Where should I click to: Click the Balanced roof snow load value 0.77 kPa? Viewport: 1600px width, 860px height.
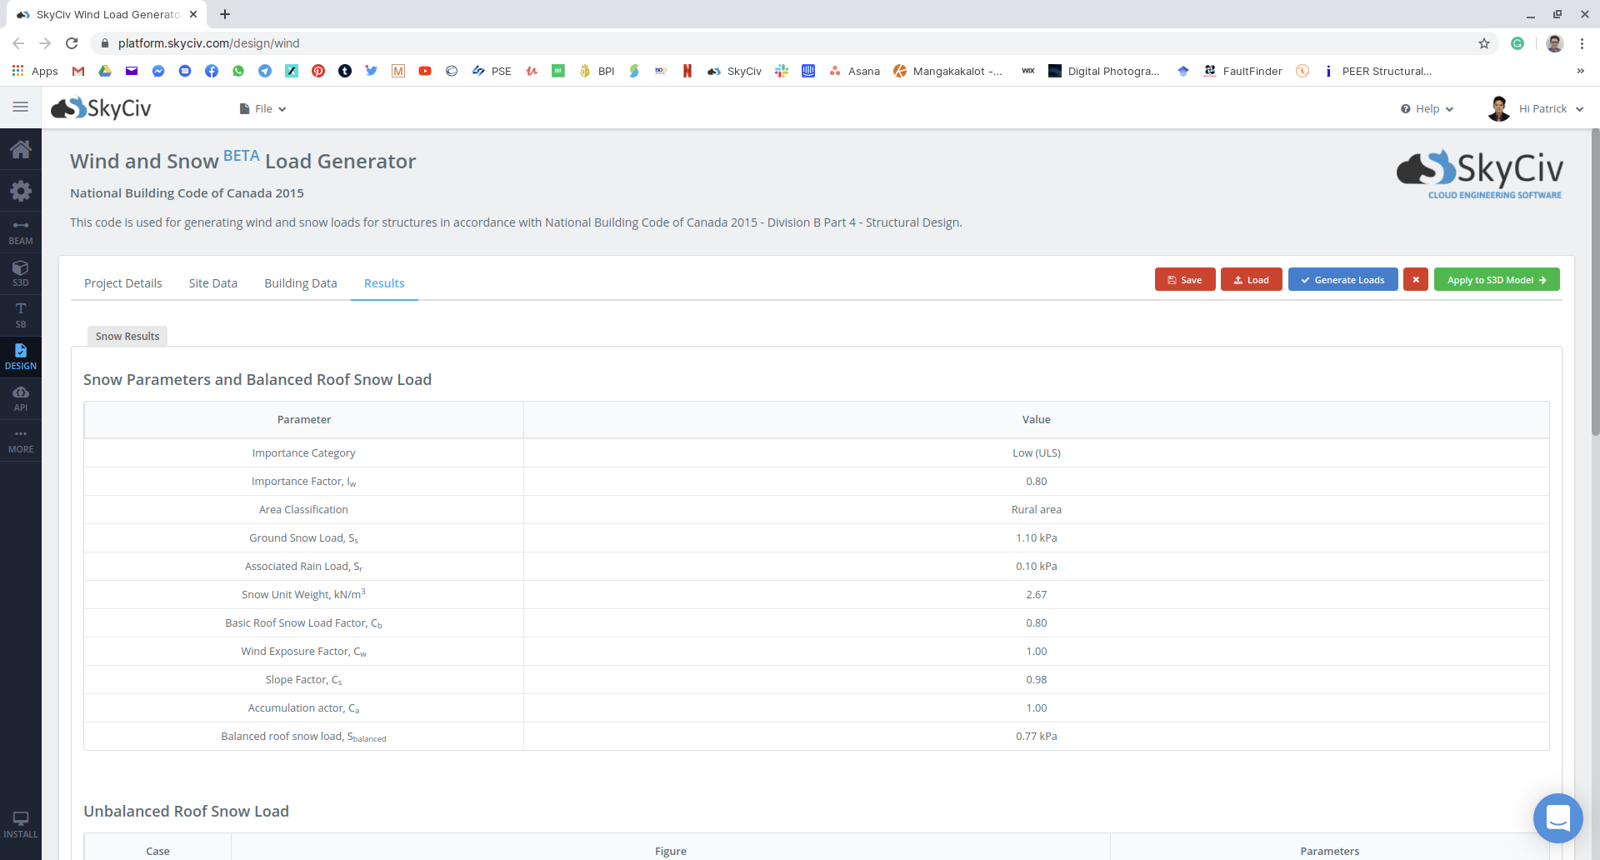(x=1036, y=736)
